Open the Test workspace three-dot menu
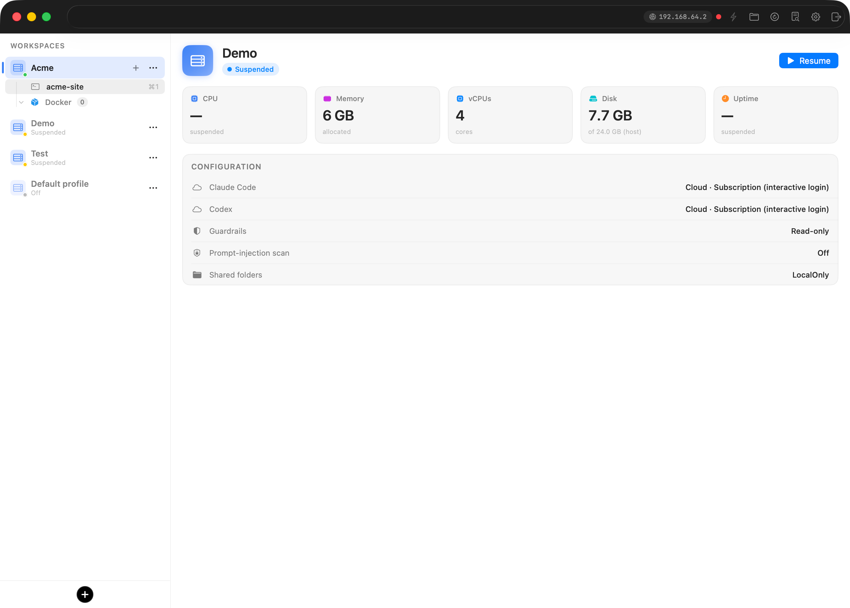 pyautogui.click(x=153, y=157)
